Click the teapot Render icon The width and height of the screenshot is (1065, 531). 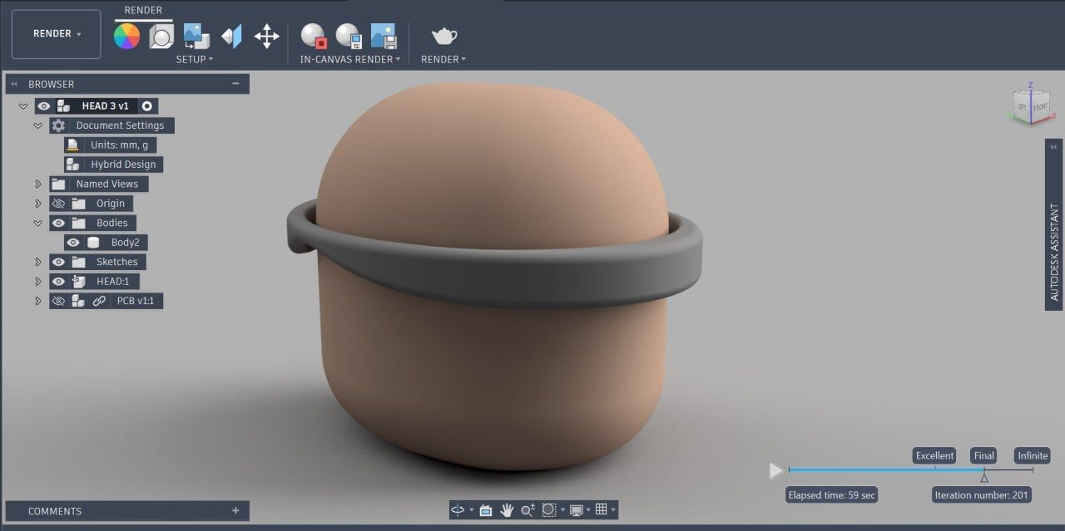pos(443,36)
